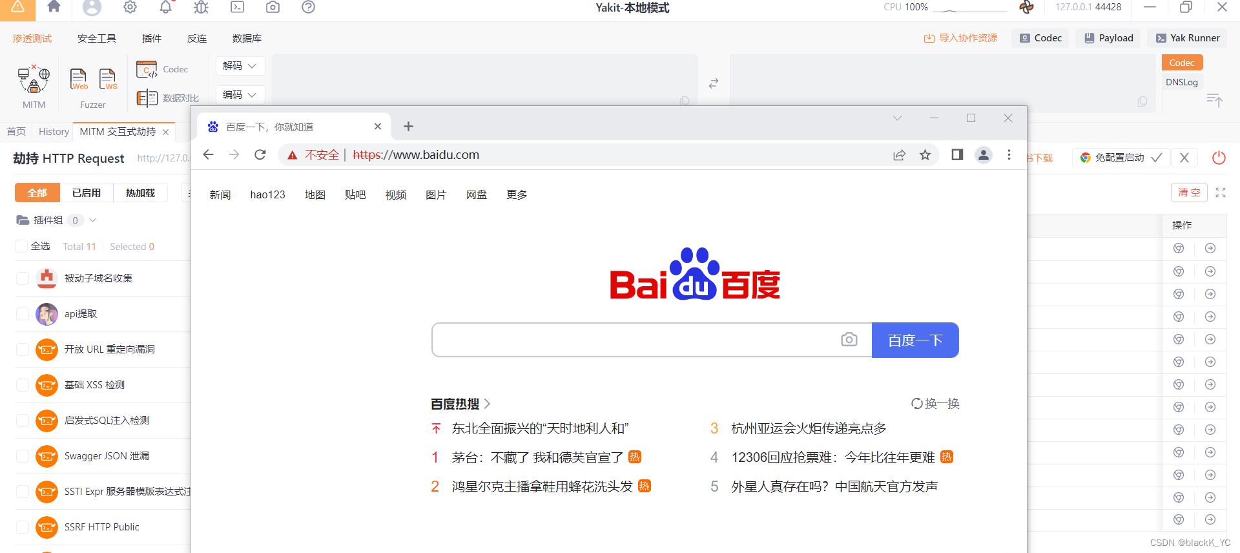This screenshot has width=1240, height=553.
Task: Go back in browser window
Action: (x=208, y=155)
